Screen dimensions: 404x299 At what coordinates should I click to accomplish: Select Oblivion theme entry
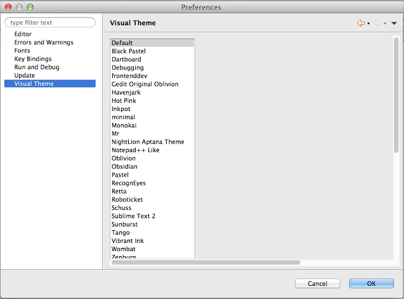point(124,158)
